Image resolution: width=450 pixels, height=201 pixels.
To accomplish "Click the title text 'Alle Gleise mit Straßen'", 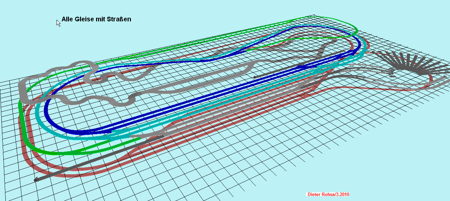I will pos(96,19).
